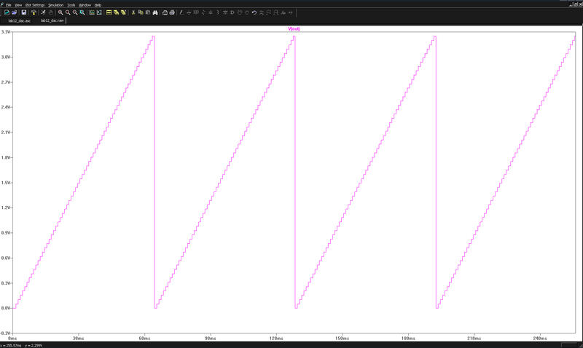Viewport: 583px width, 348px height.
Task: Click the Close All Windows icon
Action: coord(123,12)
